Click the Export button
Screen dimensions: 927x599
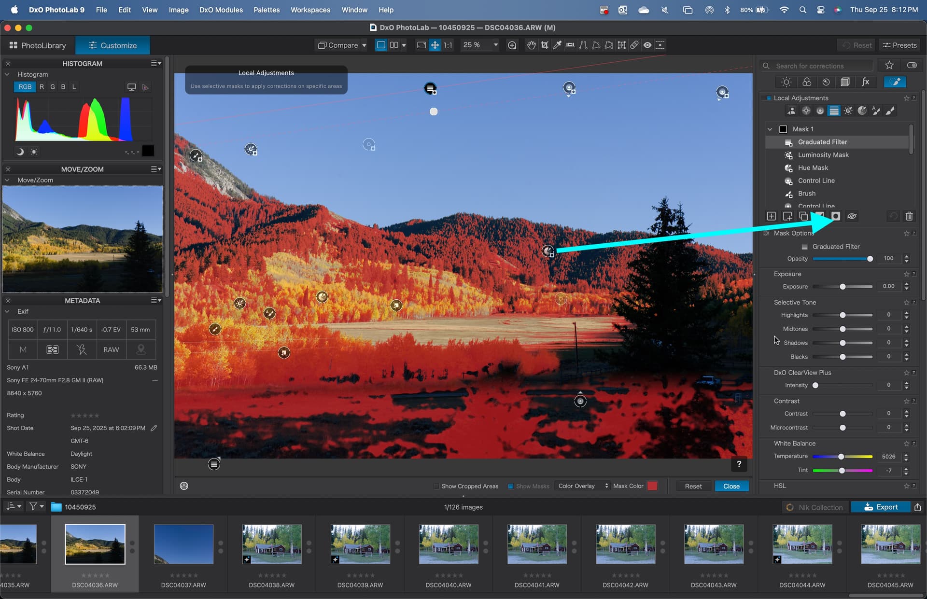coord(881,507)
